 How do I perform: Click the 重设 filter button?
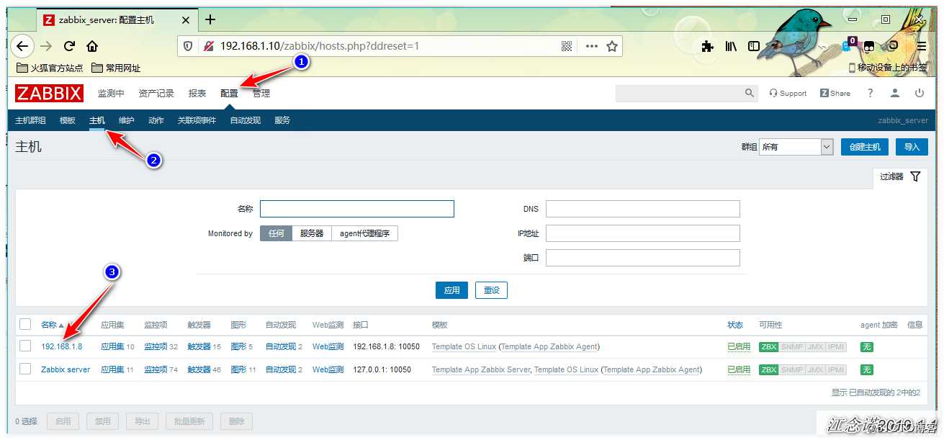(492, 290)
